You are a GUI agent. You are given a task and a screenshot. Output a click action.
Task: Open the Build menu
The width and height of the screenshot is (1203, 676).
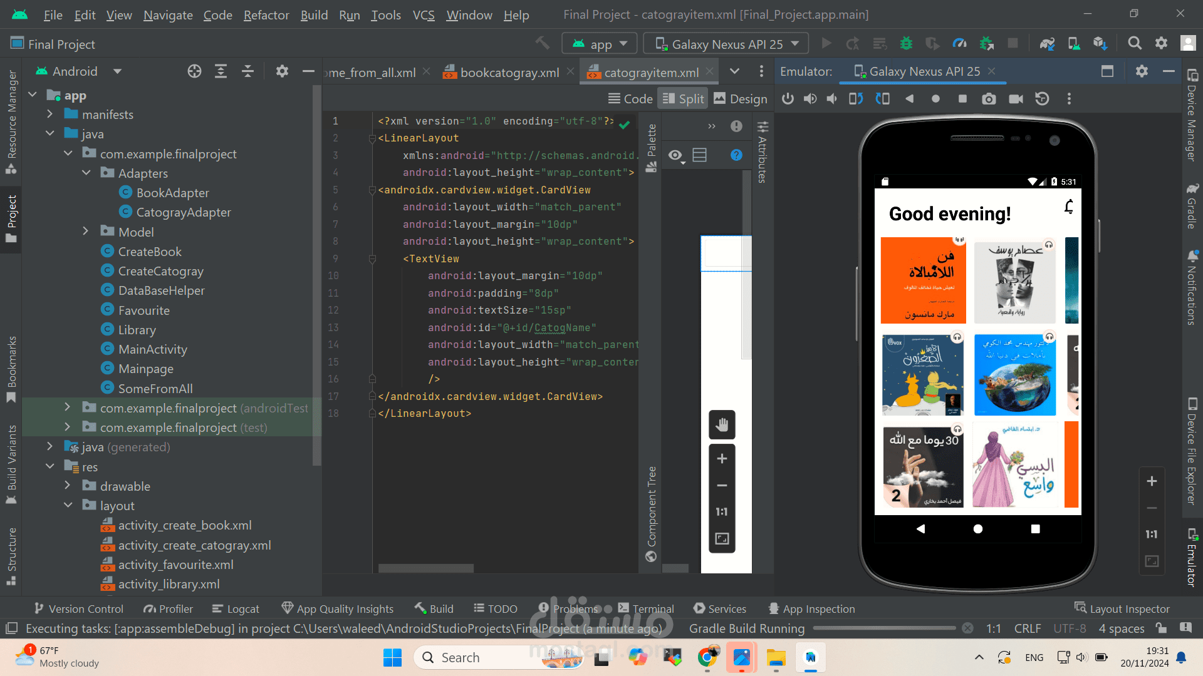(x=313, y=15)
